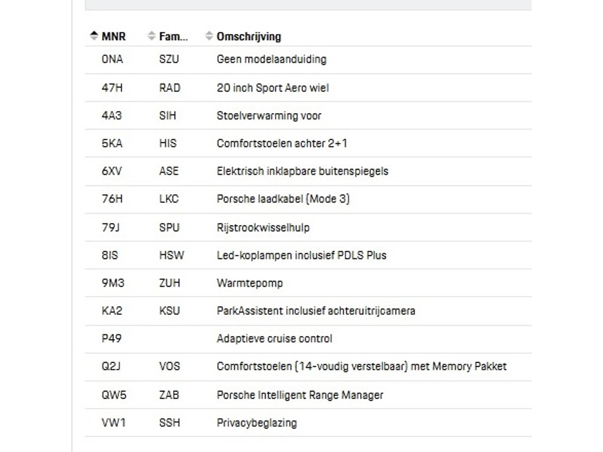Screen dimensions: 603x452
Task: Select option code 5KA
Action: tap(112, 144)
